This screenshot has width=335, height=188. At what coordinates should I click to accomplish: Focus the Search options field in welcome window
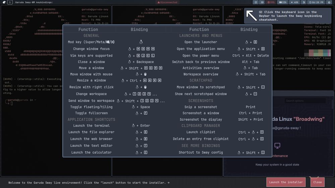click(305, 101)
